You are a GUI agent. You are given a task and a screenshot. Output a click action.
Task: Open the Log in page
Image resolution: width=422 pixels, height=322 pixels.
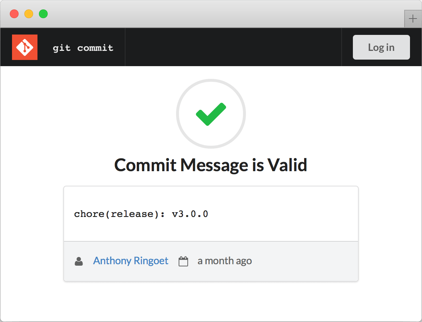pyautogui.click(x=381, y=47)
